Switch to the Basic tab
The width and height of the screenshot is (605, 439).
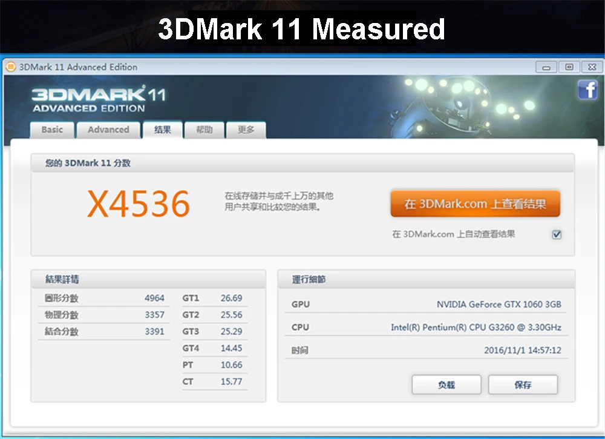point(52,130)
